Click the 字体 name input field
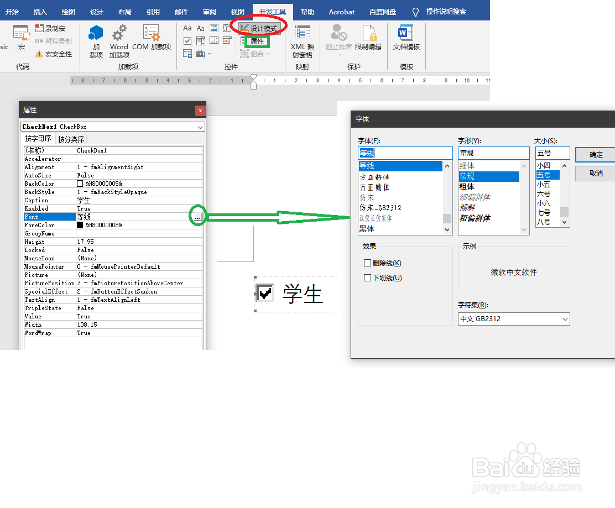Image resolution: width=615 pixels, height=508 pixels. click(405, 153)
